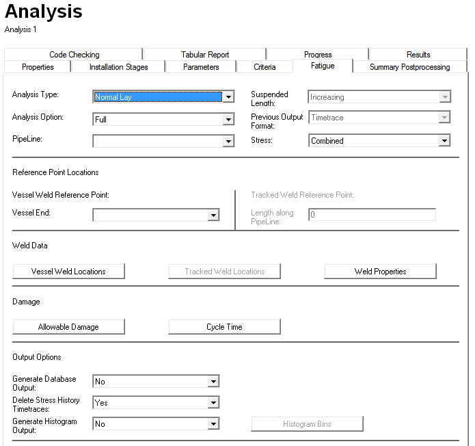Expand the Stress dropdown
The image size is (475, 446).
pyautogui.click(x=444, y=141)
